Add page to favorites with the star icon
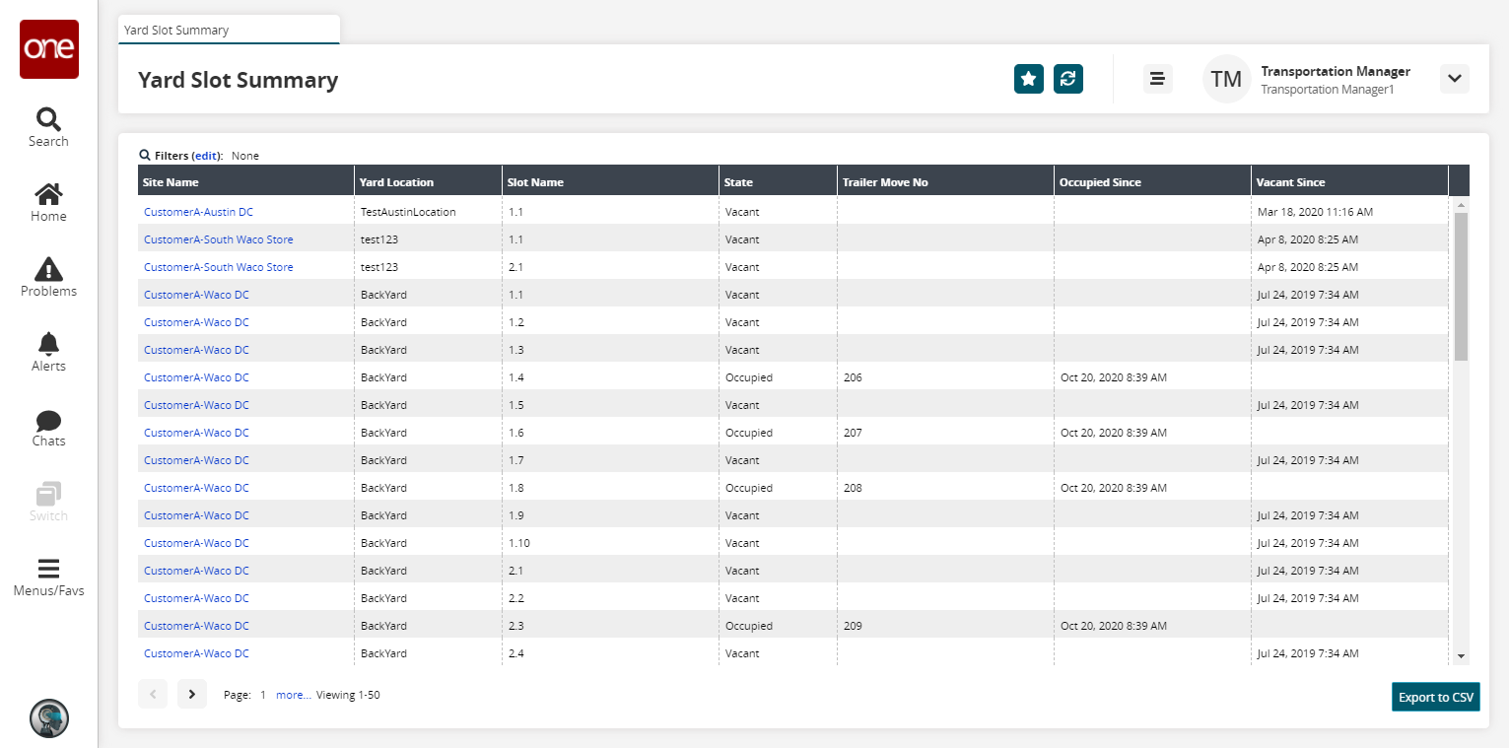This screenshot has width=1509, height=748. (x=1029, y=79)
